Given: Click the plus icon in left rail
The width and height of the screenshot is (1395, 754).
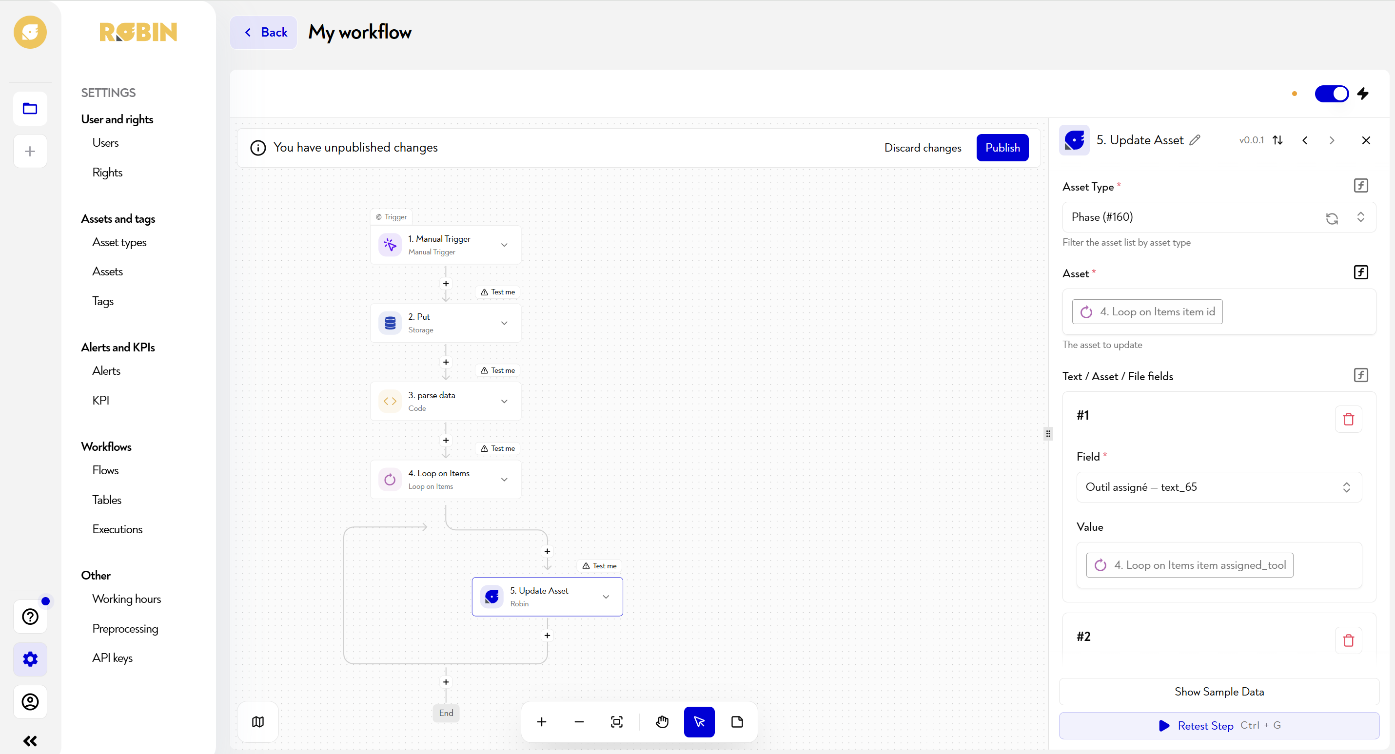Looking at the screenshot, I should [x=30, y=151].
